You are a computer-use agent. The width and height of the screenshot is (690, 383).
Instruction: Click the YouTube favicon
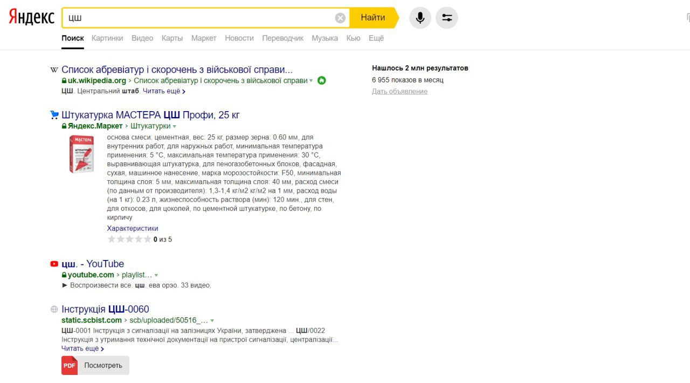click(54, 264)
